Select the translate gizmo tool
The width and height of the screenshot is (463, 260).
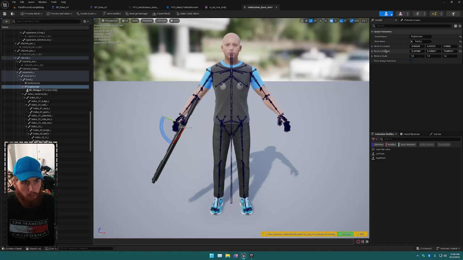coord(306,21)
